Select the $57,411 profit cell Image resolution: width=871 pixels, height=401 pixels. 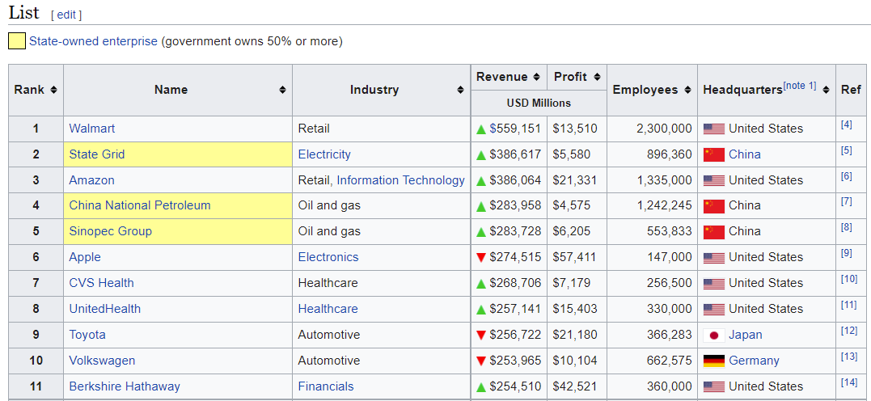577,258
